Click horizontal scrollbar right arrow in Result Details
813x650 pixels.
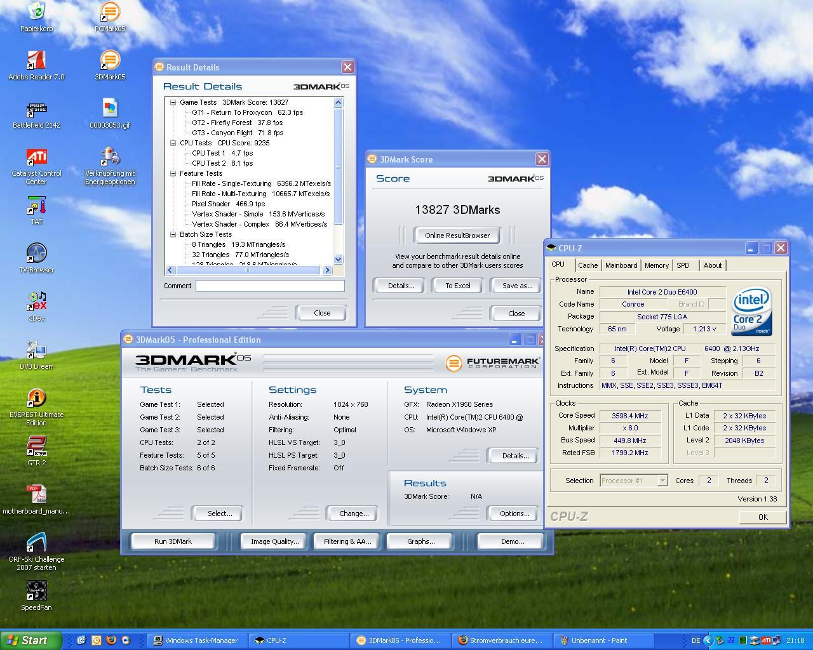327,270
